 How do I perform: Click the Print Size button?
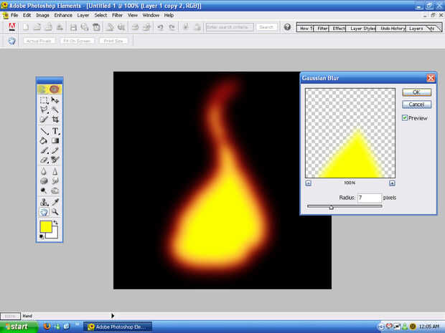pos(113,41)
